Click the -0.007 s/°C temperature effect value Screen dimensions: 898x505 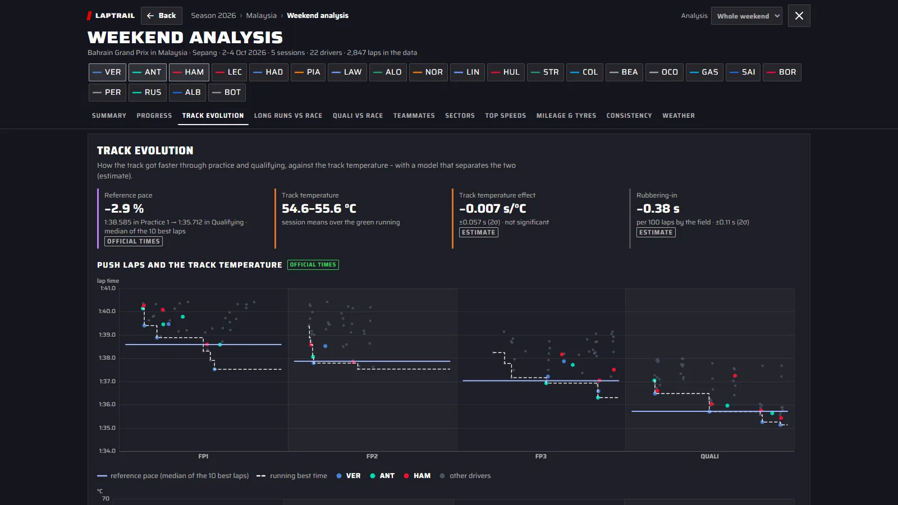tap(493, 209)
